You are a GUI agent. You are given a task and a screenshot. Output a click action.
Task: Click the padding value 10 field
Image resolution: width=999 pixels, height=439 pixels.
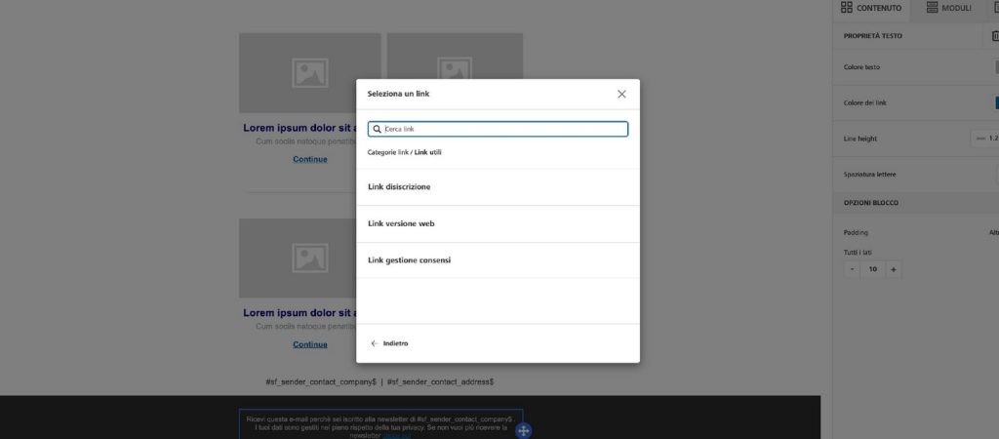(873, 269)
